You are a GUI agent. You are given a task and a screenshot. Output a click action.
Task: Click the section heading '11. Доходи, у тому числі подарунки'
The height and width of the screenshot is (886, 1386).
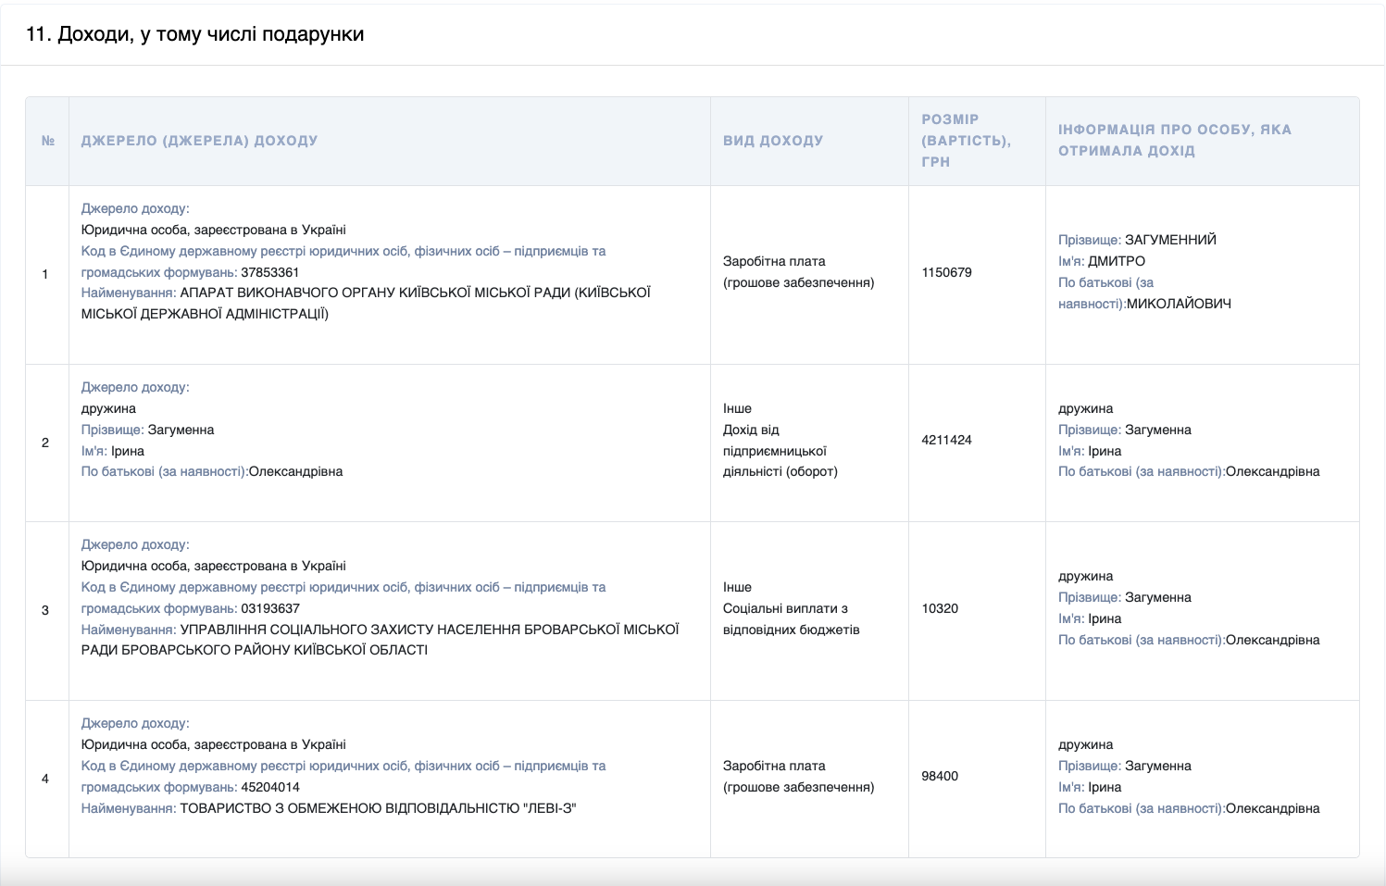(195, 34)
